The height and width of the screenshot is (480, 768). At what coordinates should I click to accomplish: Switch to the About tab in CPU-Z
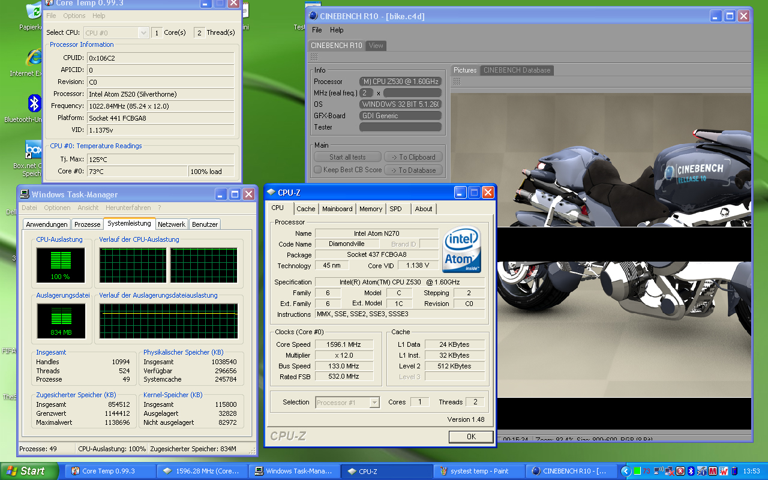click(424, 209)
